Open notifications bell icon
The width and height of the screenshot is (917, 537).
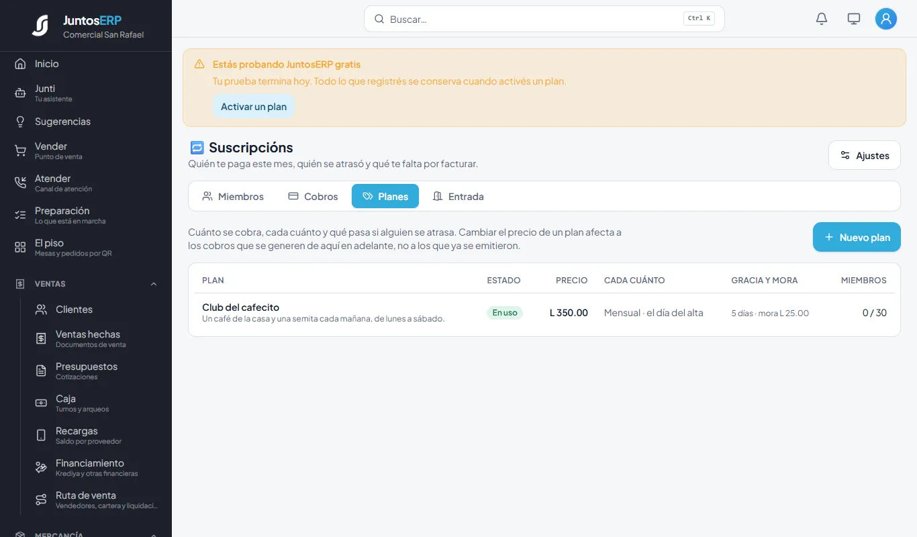click(822, 19)
